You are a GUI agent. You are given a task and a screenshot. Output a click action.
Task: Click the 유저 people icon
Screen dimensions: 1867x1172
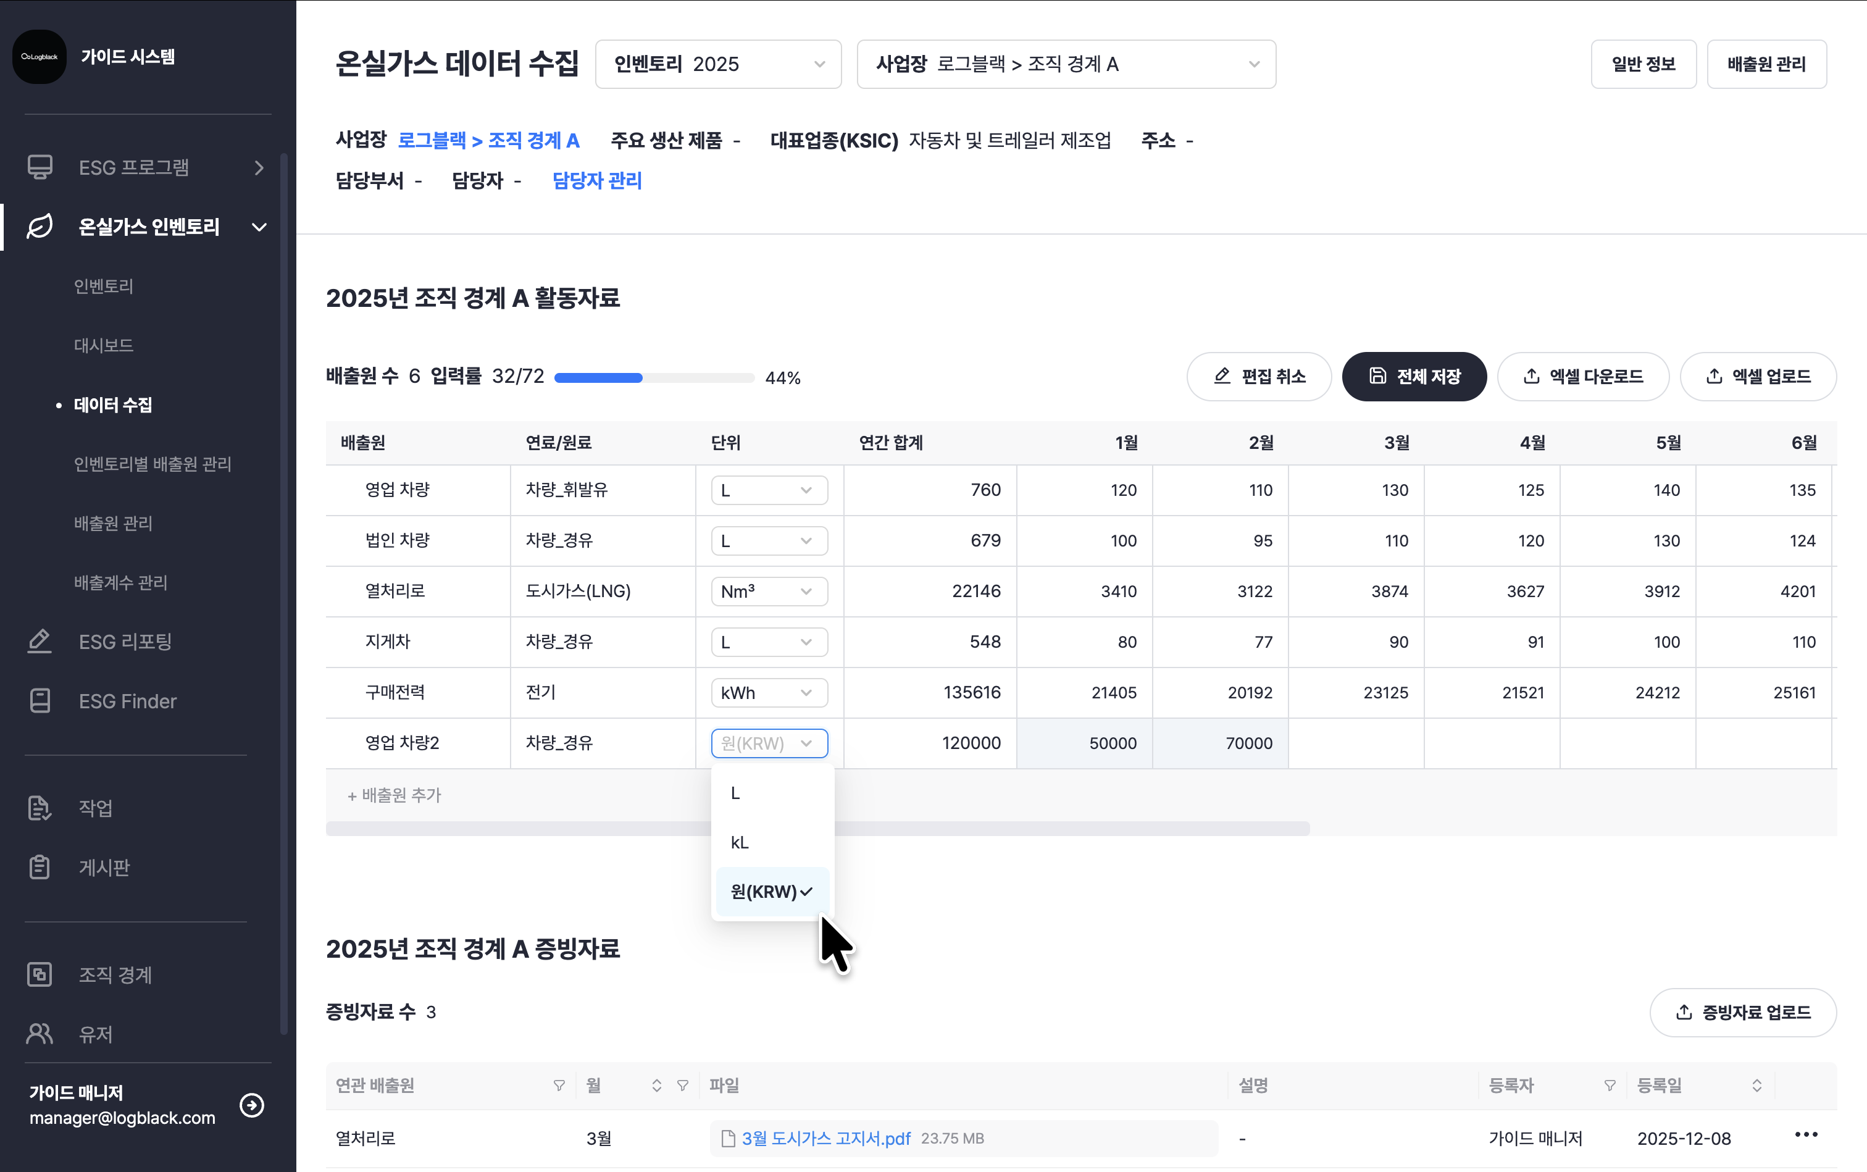pyautogui.click(x=40, y=1033)
